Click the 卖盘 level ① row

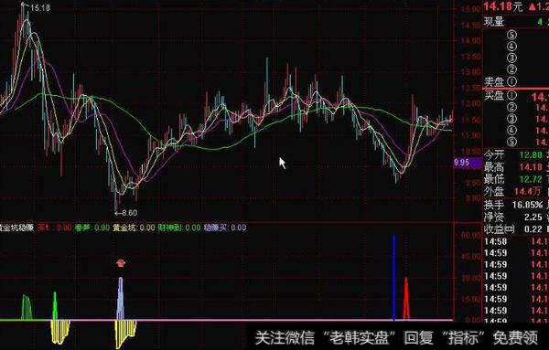(x=516, y=82)
